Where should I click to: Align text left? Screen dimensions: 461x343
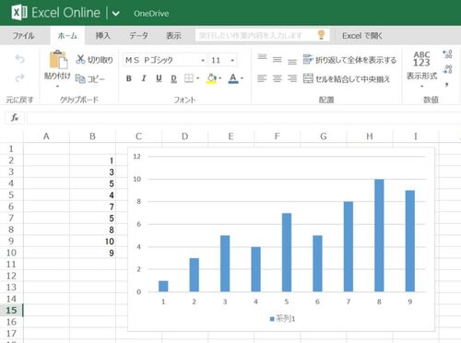coord(262,78)
